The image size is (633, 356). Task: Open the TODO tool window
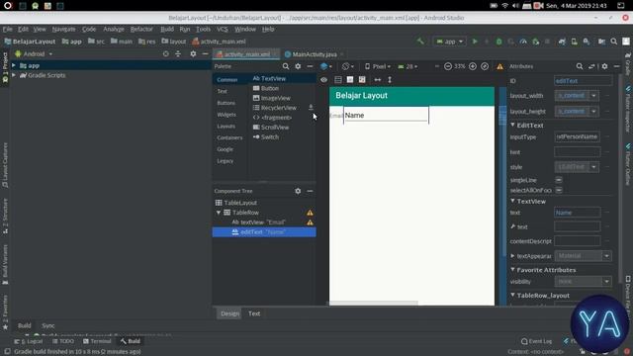pos(63,341)
